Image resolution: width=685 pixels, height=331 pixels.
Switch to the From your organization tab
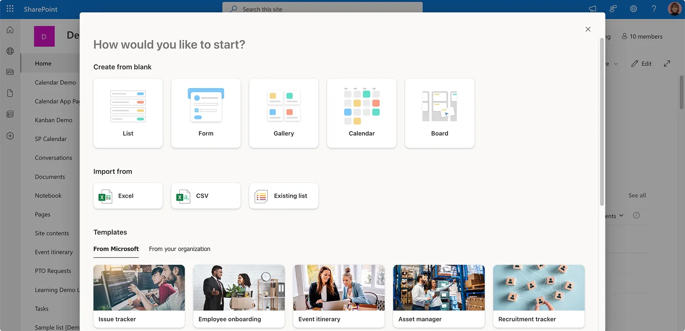(179, 249)
